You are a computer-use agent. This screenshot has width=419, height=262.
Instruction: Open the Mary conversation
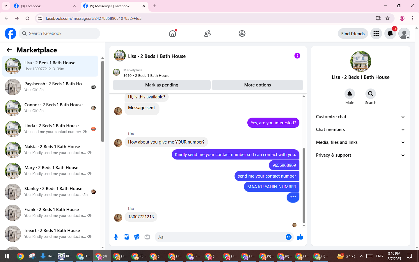click(50, 171)
